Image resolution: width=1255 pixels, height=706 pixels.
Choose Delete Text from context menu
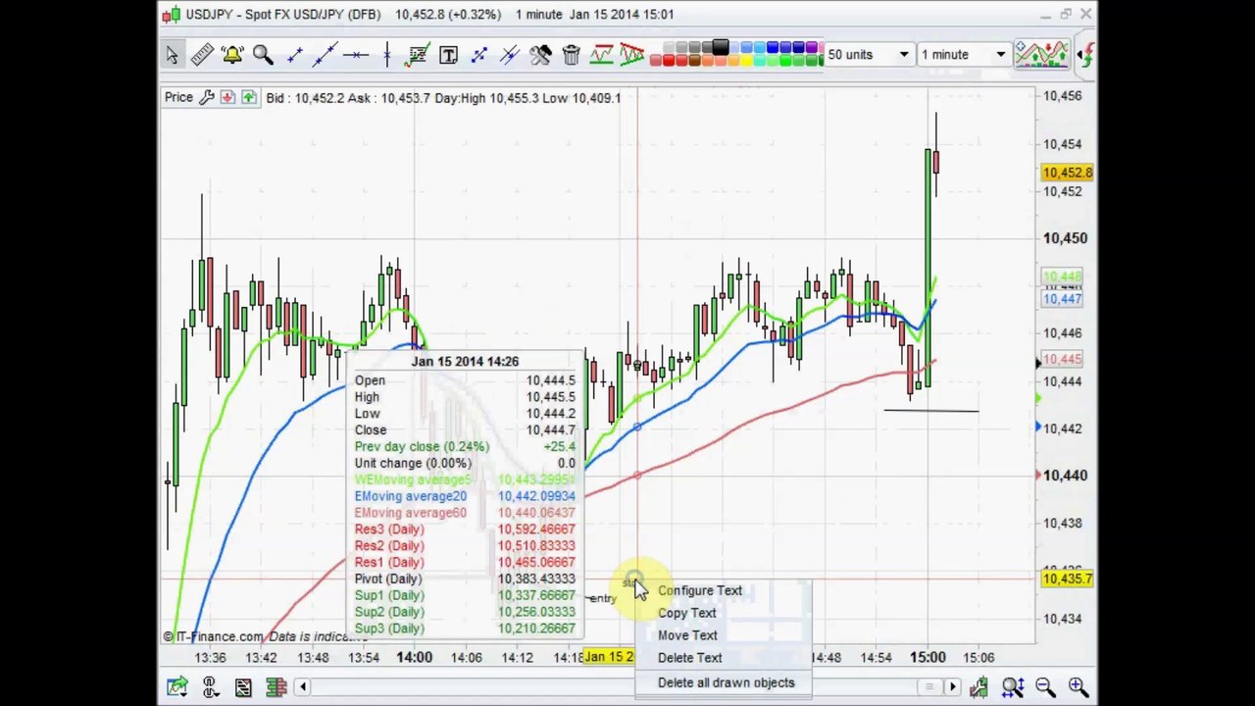pos(689,658)
